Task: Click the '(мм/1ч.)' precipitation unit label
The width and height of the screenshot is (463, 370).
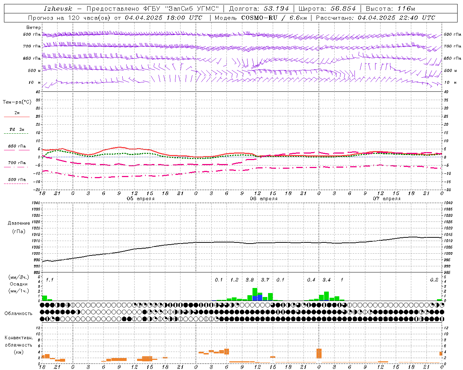Action: [18, 291]
